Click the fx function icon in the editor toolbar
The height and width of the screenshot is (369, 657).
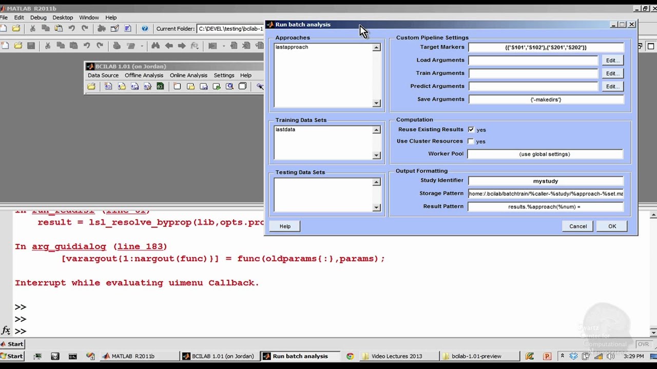coord(195,46)
